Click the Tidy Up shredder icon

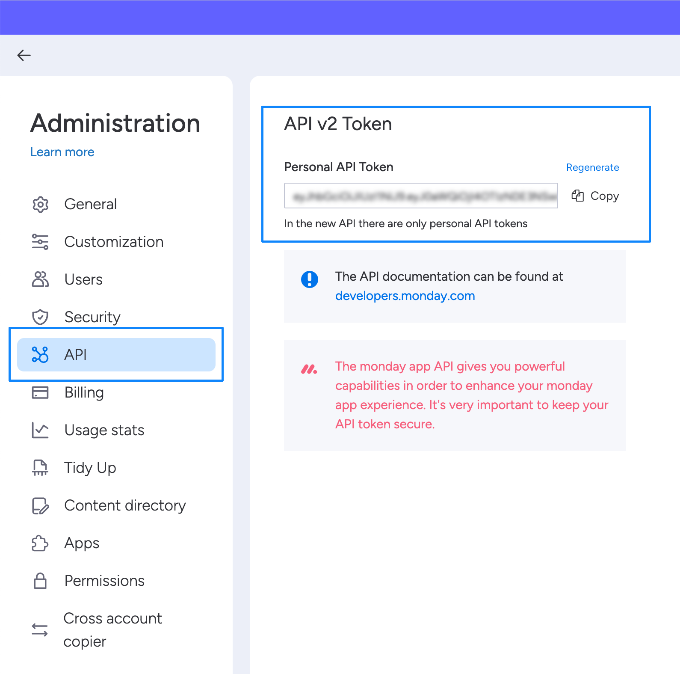click(40, 468)
